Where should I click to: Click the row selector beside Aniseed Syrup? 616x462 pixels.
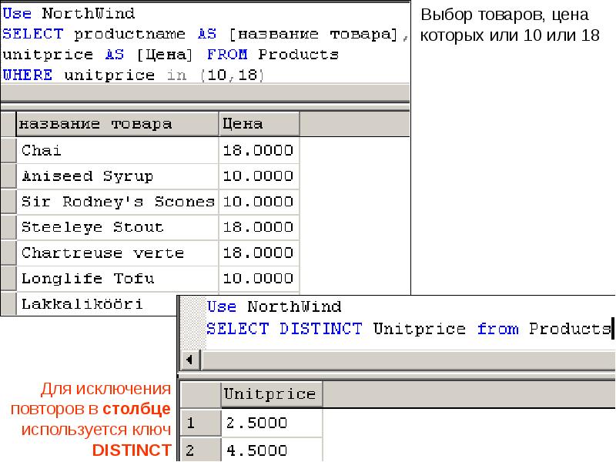tap(8, 176)
